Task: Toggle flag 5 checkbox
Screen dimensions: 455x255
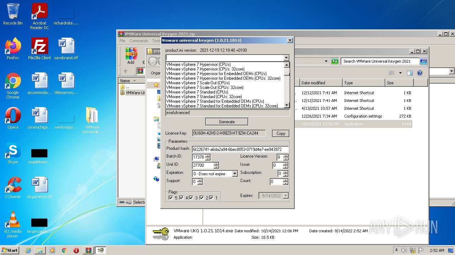Action: pyautogui.click(x=171, y=198)
